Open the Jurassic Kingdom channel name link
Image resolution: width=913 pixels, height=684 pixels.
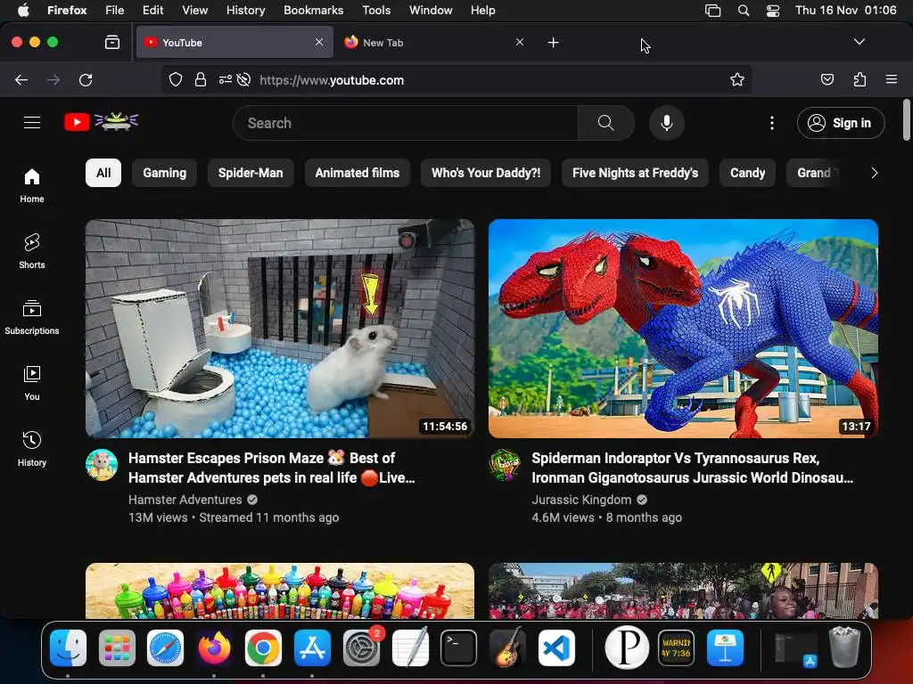[x=581, y=500]
